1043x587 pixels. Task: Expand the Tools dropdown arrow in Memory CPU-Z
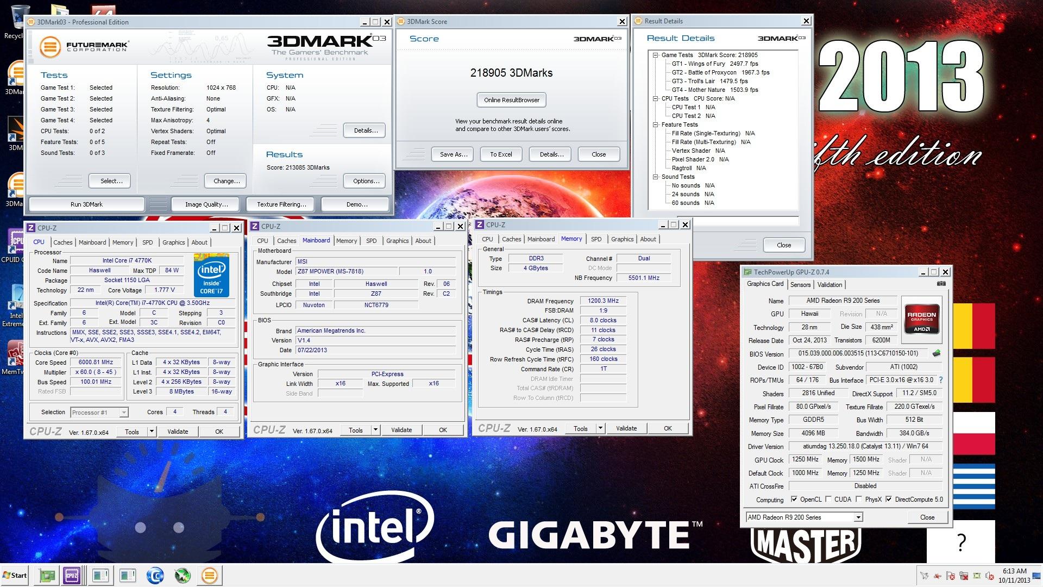pos(600,428)
